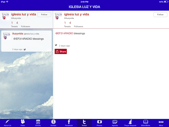Open the Facebook tab
Viewport: 169px width, 127px height.
coord(69,123)
